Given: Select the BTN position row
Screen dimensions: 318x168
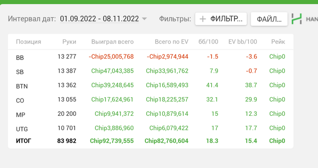Looking at the screenshot, I should (x=150, y=85).
